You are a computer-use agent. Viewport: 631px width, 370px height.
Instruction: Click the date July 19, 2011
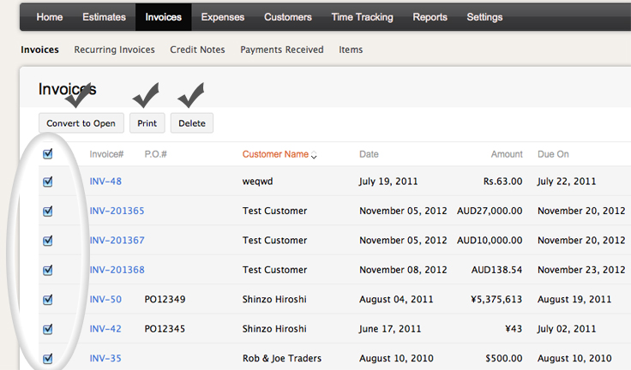388,182
